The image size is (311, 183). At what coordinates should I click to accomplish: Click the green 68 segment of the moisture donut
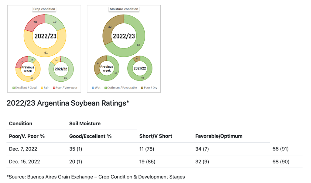(138, 45)
